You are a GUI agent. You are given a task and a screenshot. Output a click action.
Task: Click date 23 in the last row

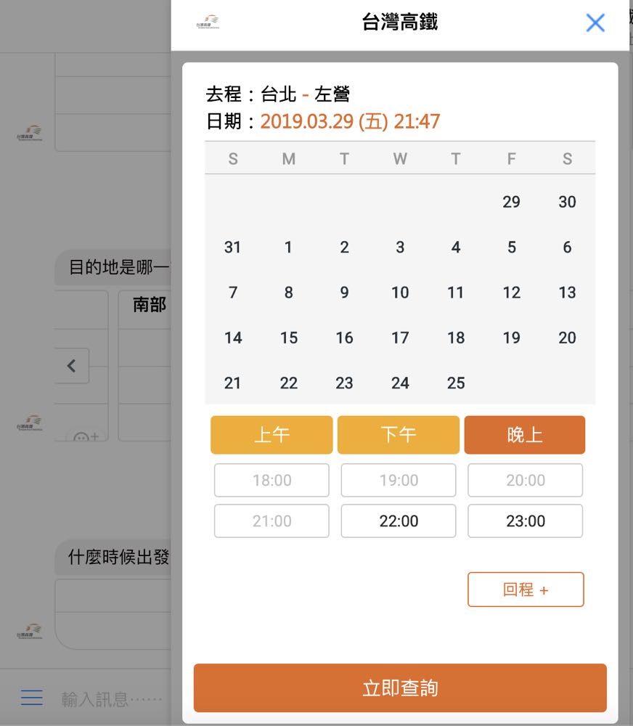(x=344, y=383)
